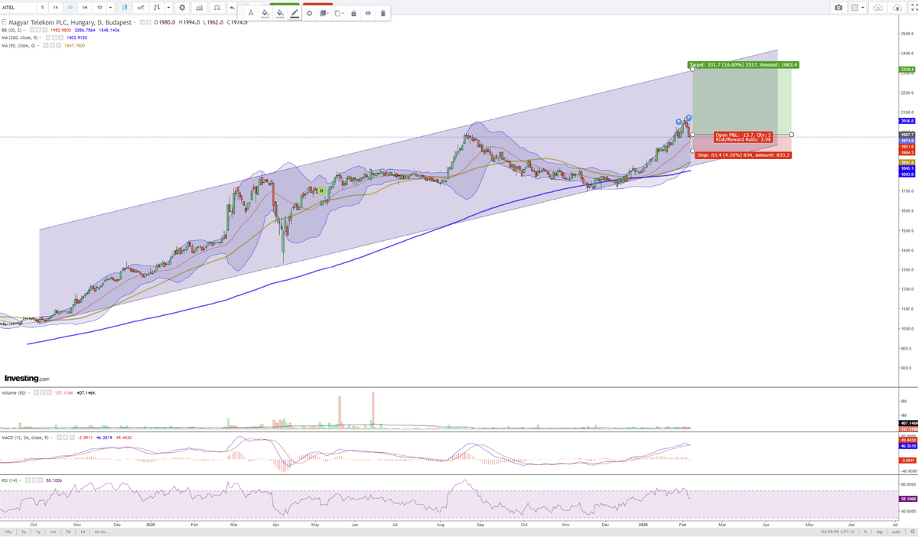Image resolution: width=918 pixels, height=537 pixels.
Task: Click the save chart to cloud icon
Action: (896, 8)
